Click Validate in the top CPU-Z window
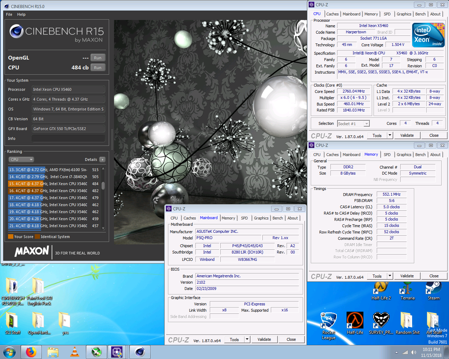449x359 pixels. [407, 135]
